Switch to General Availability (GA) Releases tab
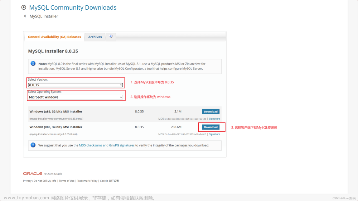 click(x=54, y=37)
